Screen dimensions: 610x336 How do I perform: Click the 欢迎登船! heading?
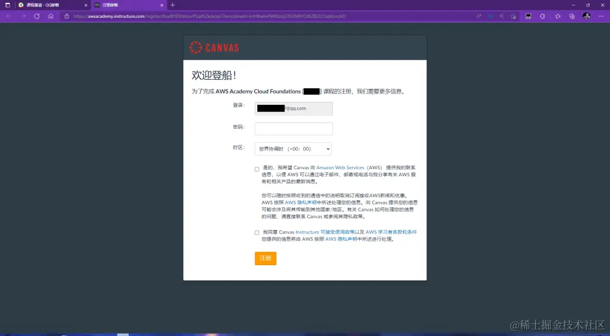[214, 76]
